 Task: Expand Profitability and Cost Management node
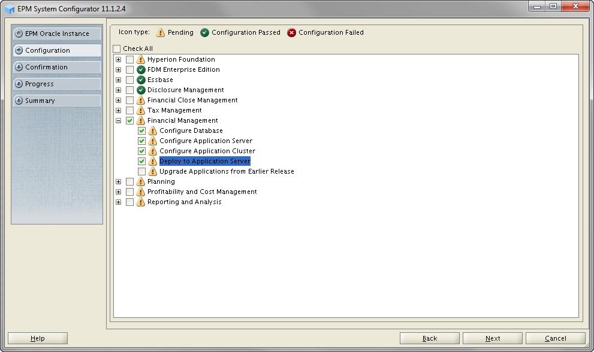(118, 192)
